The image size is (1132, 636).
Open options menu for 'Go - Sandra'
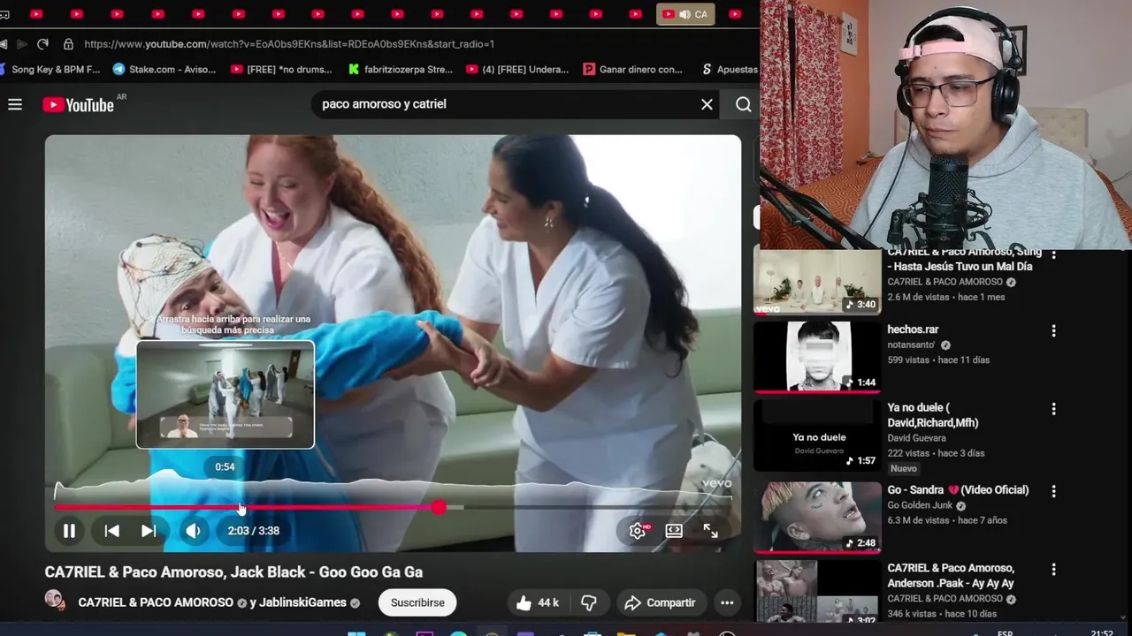point(1053,491)
